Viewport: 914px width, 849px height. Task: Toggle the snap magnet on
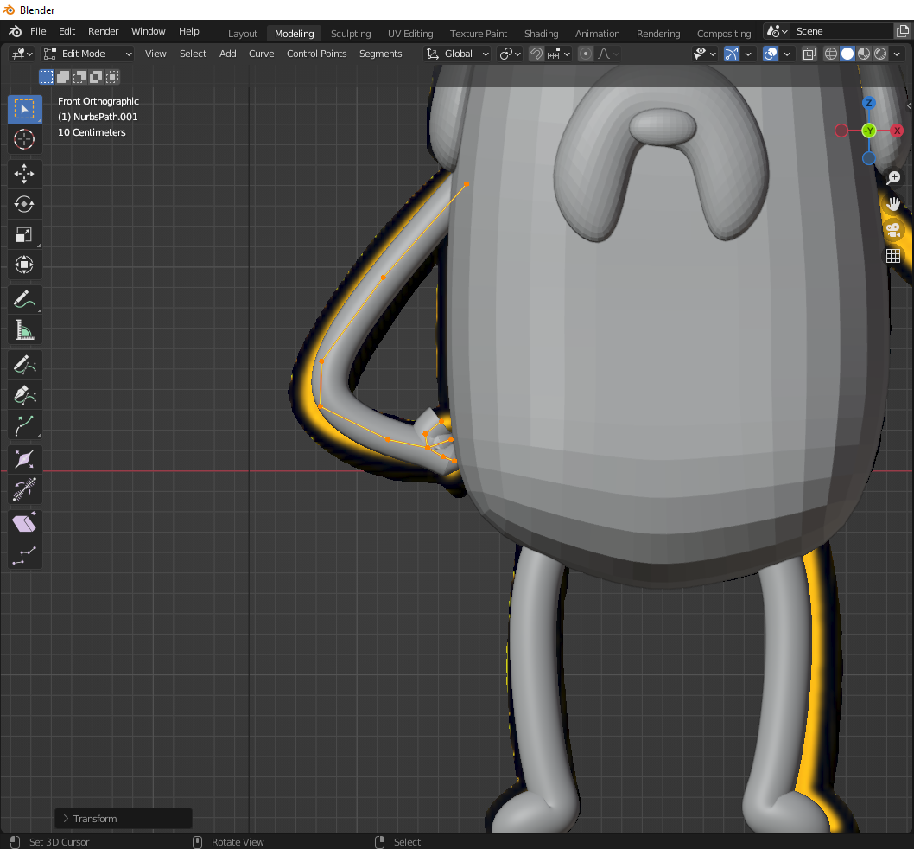tap(536, 54)
